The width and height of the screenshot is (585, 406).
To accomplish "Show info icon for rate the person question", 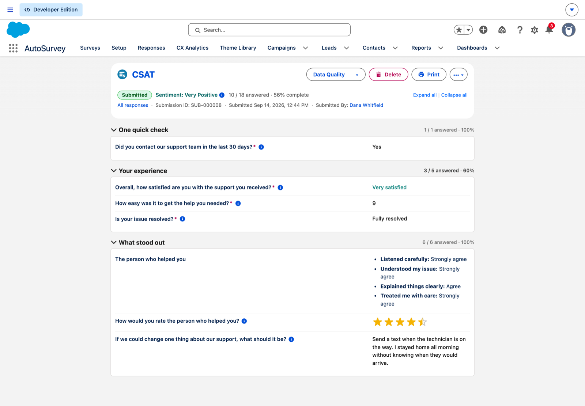I will [244, 321].
